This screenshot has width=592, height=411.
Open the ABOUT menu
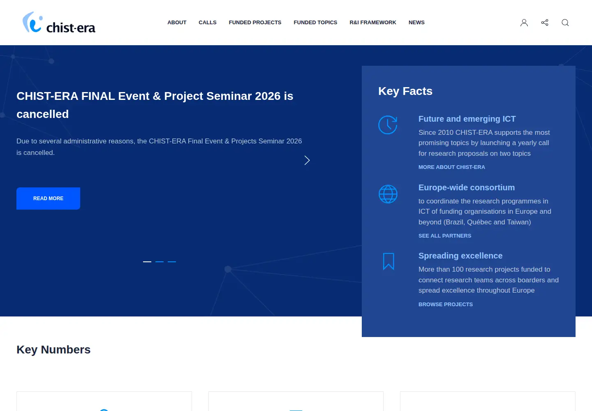click(x=177, y=23)
